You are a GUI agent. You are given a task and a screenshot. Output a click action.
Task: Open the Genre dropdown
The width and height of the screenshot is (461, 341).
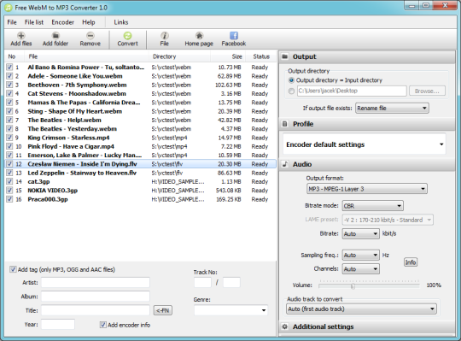tap(230, 310)
